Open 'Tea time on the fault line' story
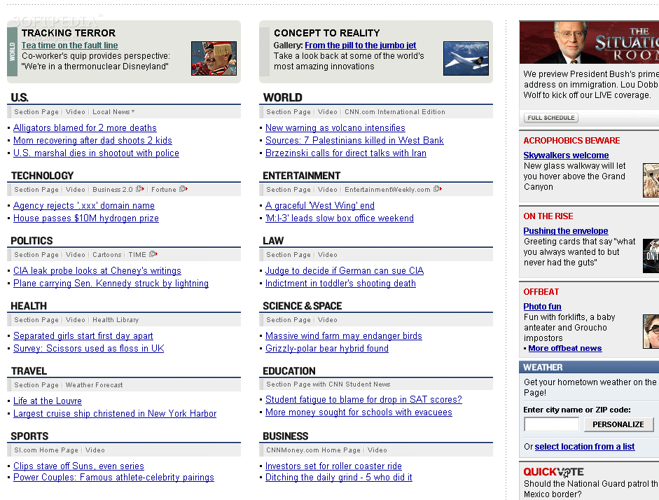The image size is (659, 500). (x=70, y=46)
